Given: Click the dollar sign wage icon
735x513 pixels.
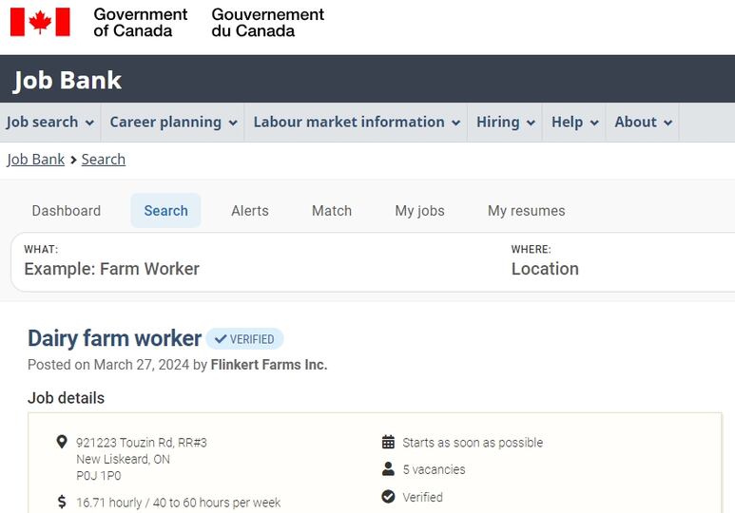Looking at the screenshot, I should tap(62, 502).
